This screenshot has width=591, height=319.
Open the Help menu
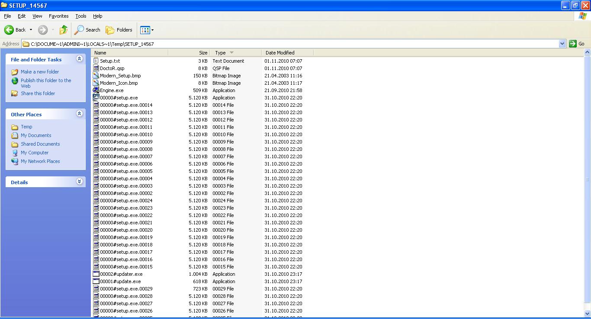click(98, 16)
